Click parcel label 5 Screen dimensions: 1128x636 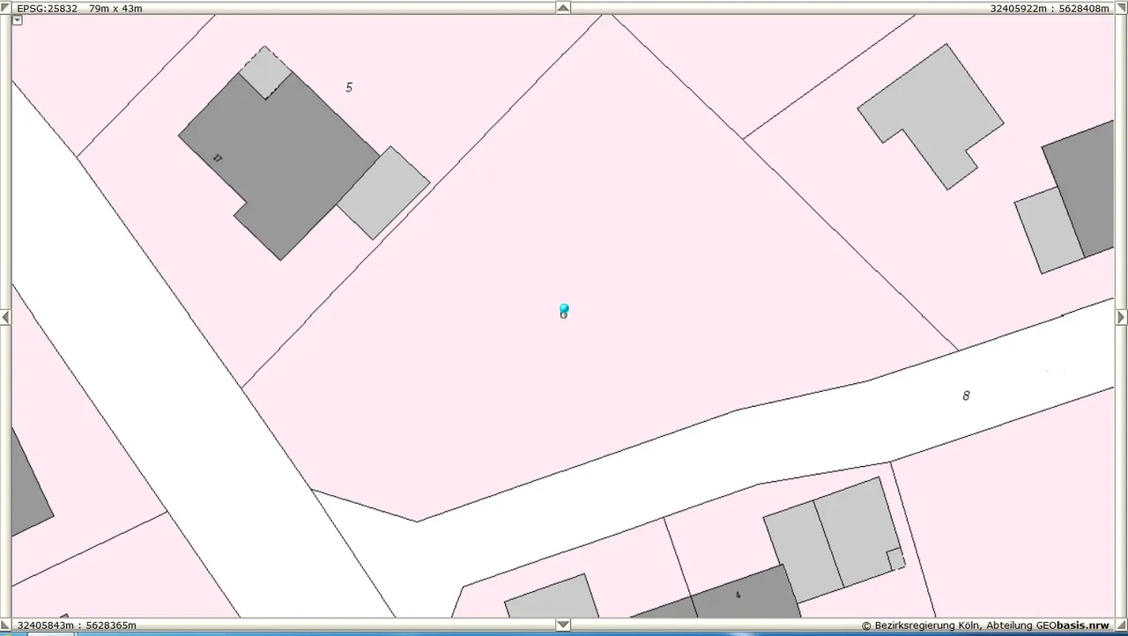(x=349, y=87)
